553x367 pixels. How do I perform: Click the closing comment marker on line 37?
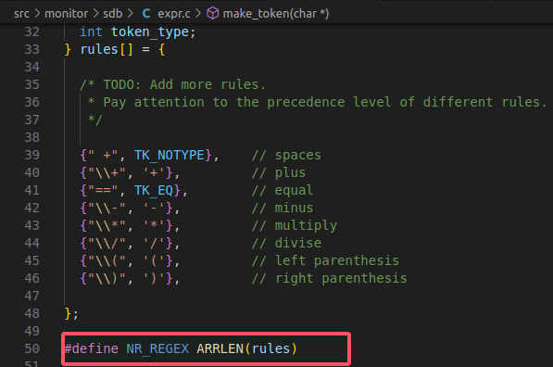pyautogui.click(x=95, y=120)
